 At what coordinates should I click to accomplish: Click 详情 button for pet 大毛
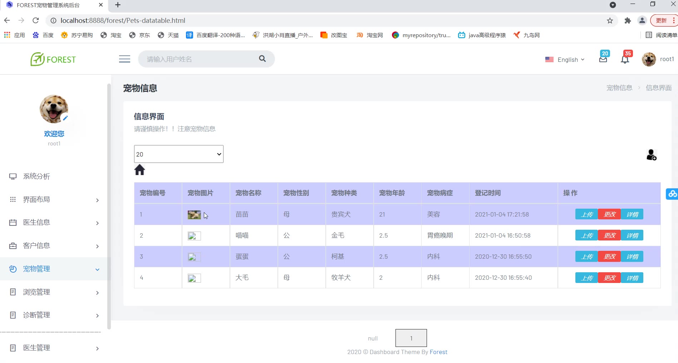tap(632, 278)
